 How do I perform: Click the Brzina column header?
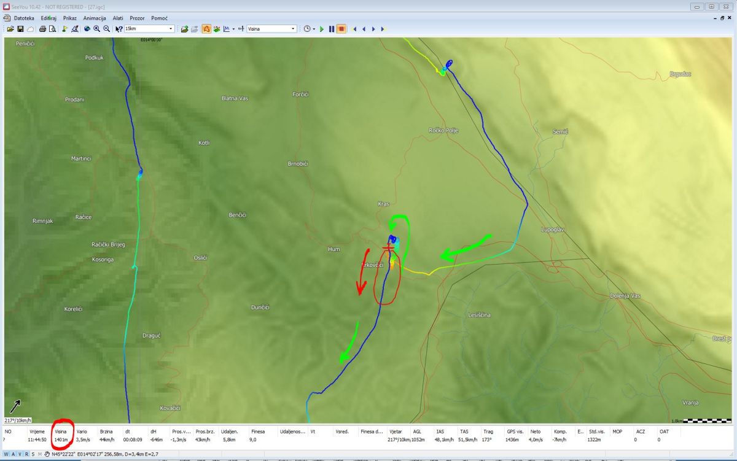(x=106, y=432)
